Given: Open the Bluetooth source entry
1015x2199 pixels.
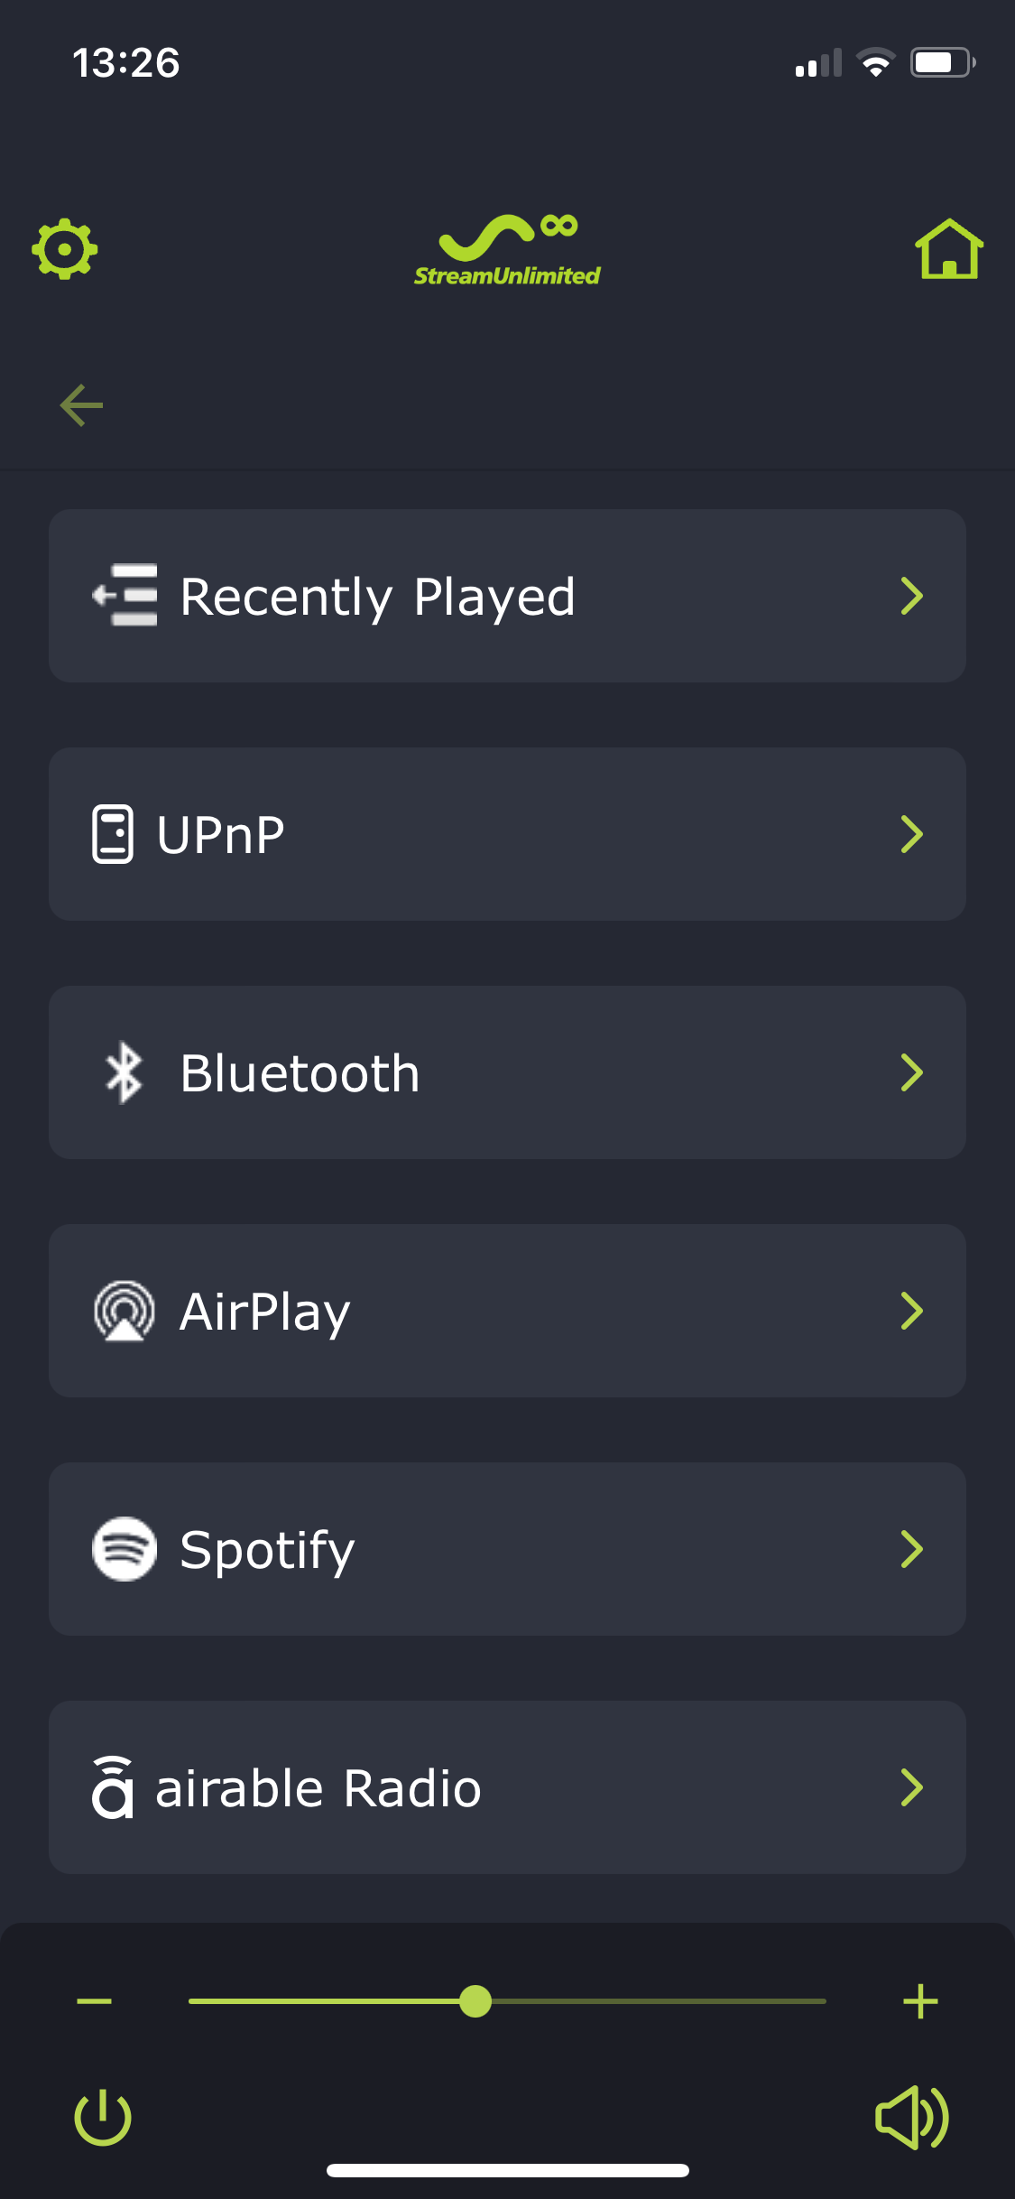Looking at the screenshot, I should [x=300, y=1073].
